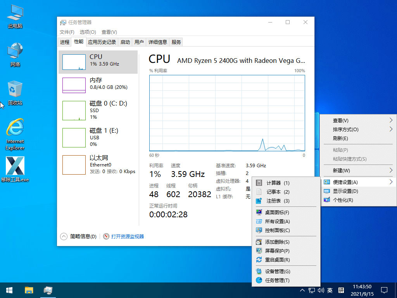Open File Explorer from the taskbar
The width and height of the screenshot is (397, 298).
(x=29, y=290)
